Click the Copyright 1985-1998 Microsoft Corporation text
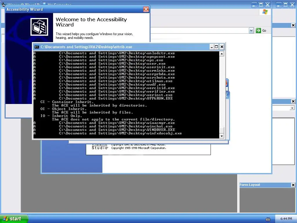The height and width of the screenshot is (223, 297). pyautogui.click(x=139, y=148)
